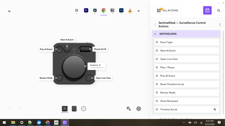225x126 pixels.
Task: Add a new application profile with plus
Action: 139,11
